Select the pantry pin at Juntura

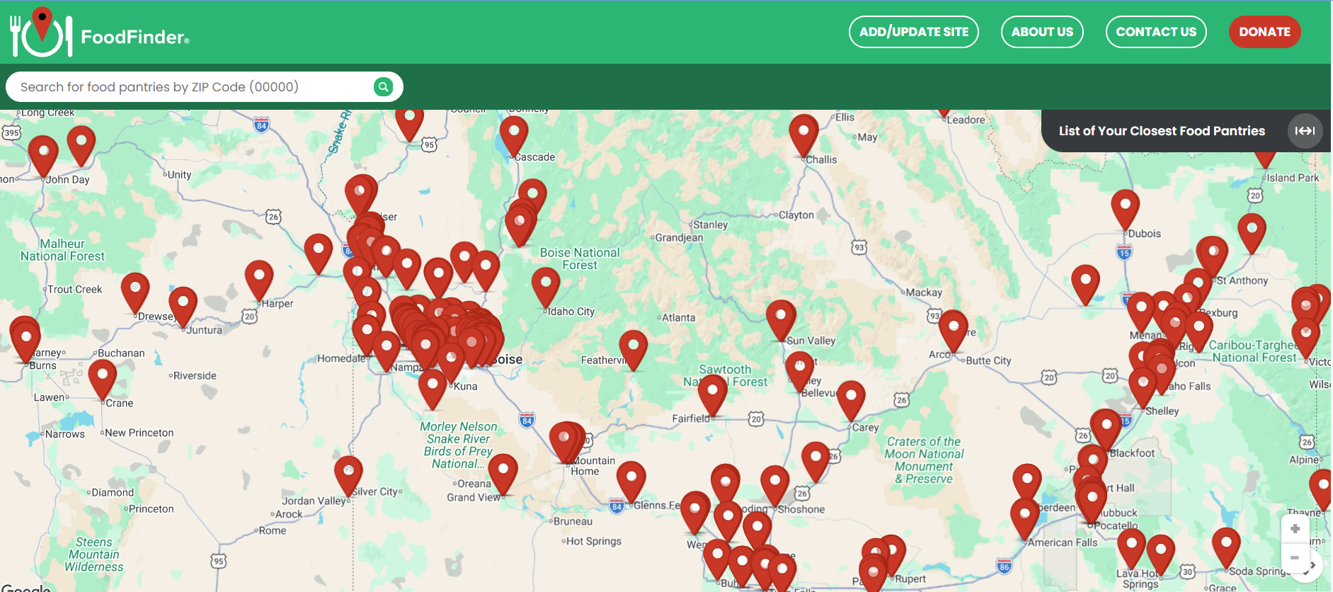[183, 307]
